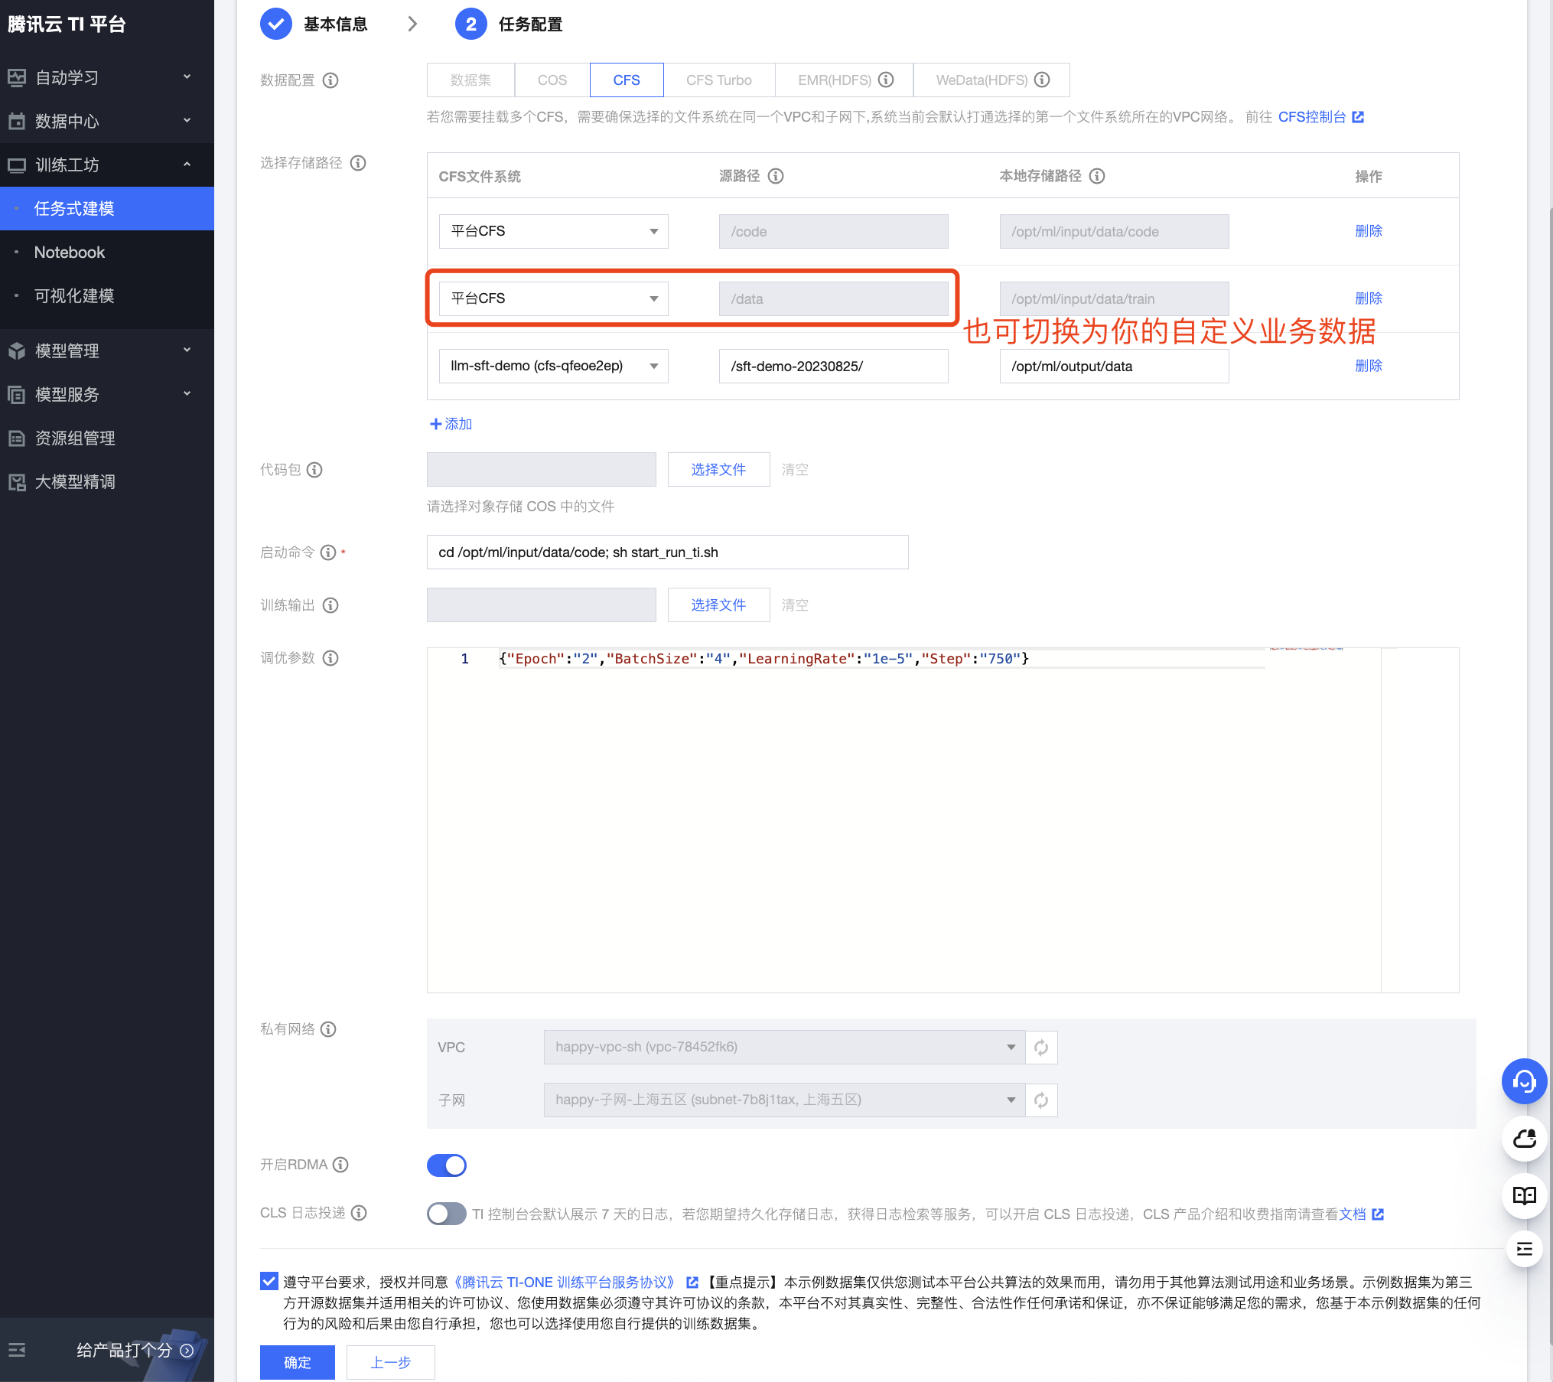
Task: Select Notebook in the sidebar
Action: pyautogui.click(x=70, y=253)
